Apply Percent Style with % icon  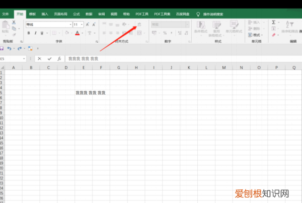pyautogui.click(x=165, y=33)
